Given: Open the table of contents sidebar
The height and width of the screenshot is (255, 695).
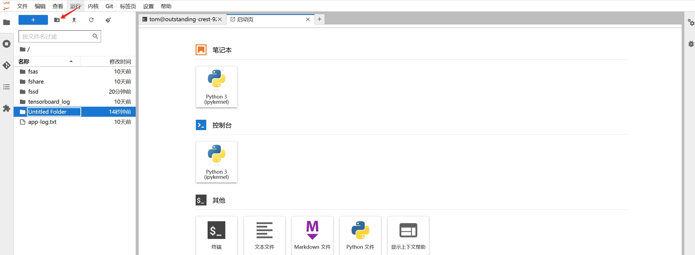Looking at the screenshot, I should pyautogui.click(x=7, y=87).
